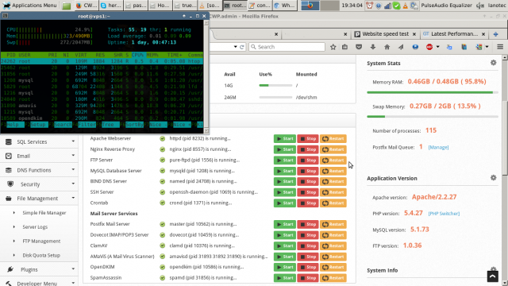
Task: Click the network signal bars tray icon
Action: [387, 6]
